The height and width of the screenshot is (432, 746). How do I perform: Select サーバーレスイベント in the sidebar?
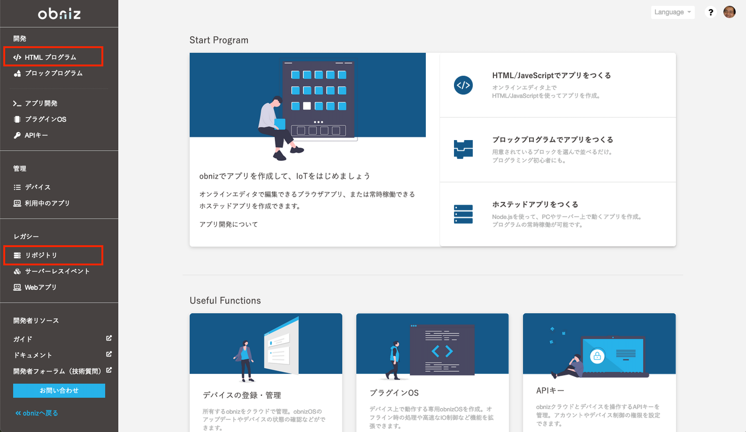57,271
